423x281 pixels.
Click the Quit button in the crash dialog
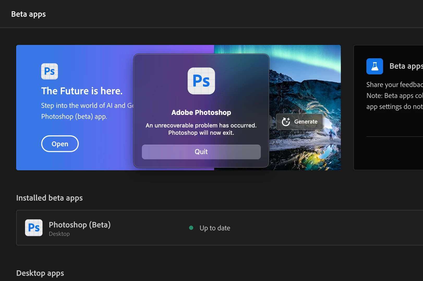click(201, 152)
